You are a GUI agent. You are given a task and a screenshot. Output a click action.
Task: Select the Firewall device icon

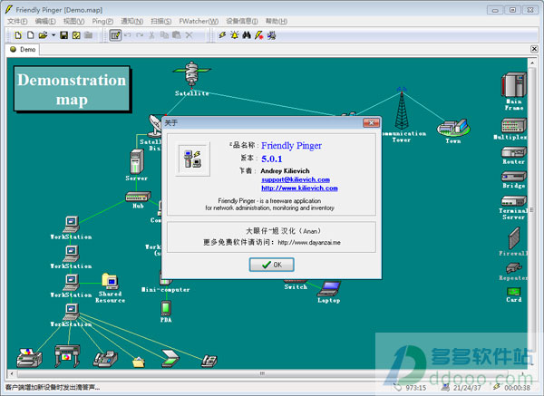click(514, 238)
